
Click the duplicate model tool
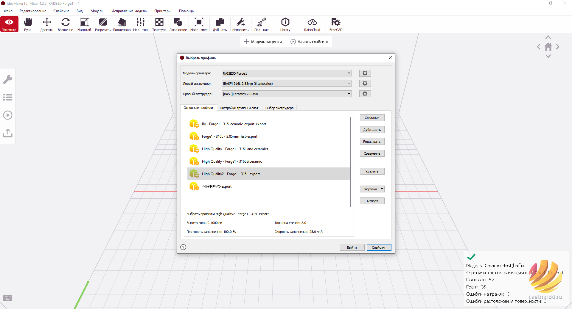point(220,24)
